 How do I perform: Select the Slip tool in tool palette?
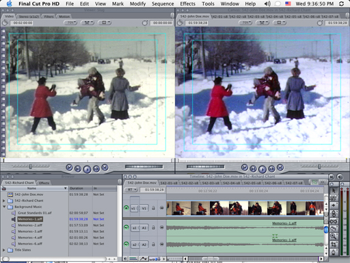tap(334, 221)
